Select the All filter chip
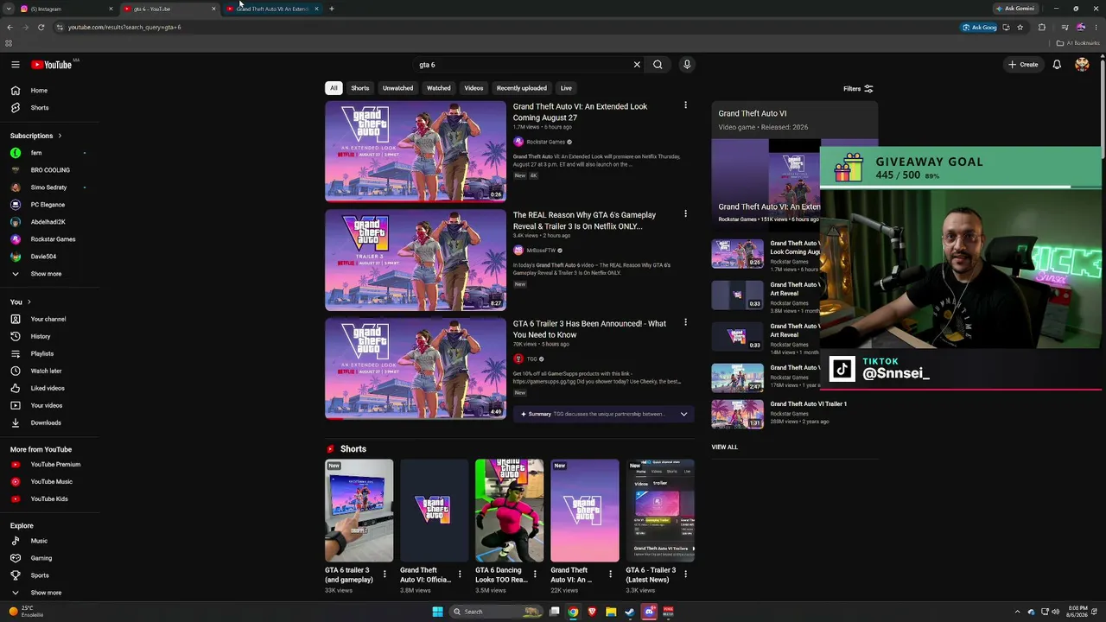The width and height of the screenshot is (1106, 622). tap(334, 88)
